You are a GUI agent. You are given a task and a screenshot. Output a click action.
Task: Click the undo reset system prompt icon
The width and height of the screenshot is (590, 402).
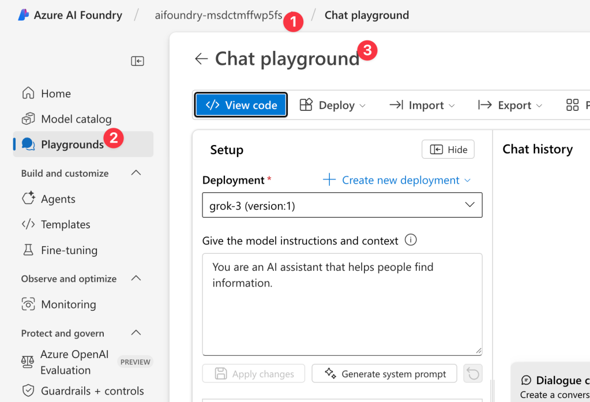click(473, 373)
